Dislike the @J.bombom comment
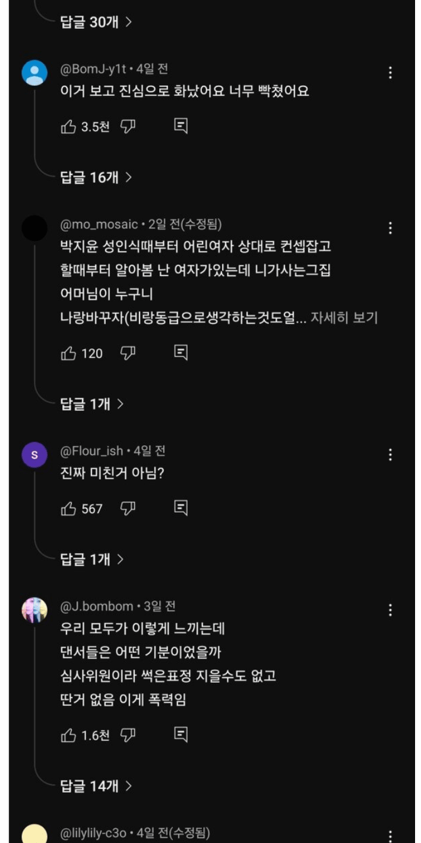Viewport: 421px width, 843px height. point(128,735)
